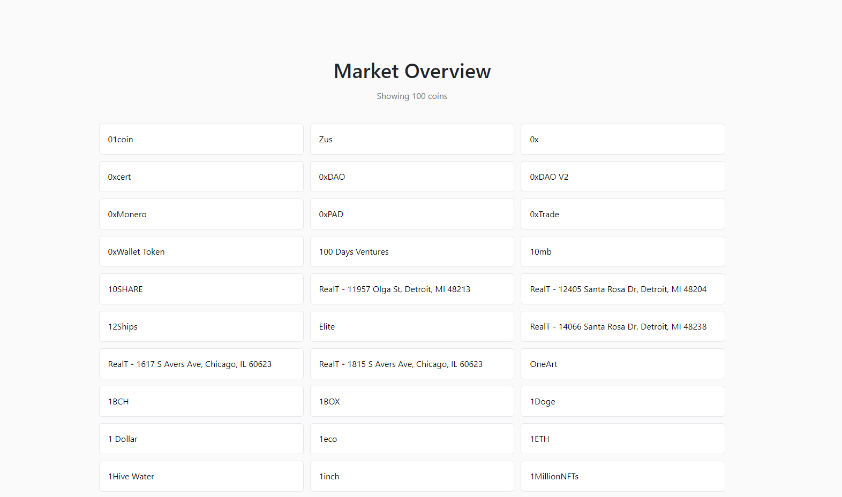Open RealT 11957 Olga St card
This screenshot has width=842, height=497.
412,289
